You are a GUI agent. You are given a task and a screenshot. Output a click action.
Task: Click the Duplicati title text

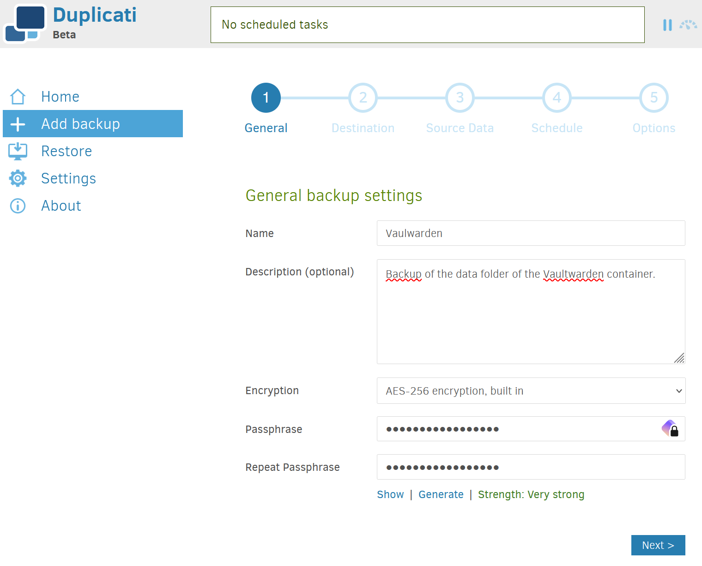click(x=95, y=15)
